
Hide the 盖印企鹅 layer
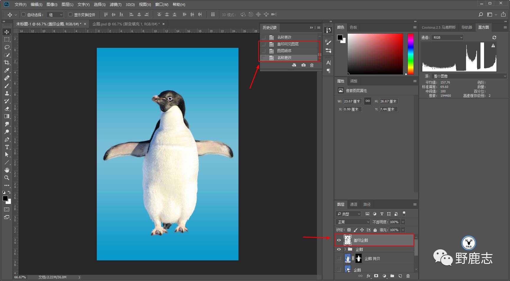(339, 240)
